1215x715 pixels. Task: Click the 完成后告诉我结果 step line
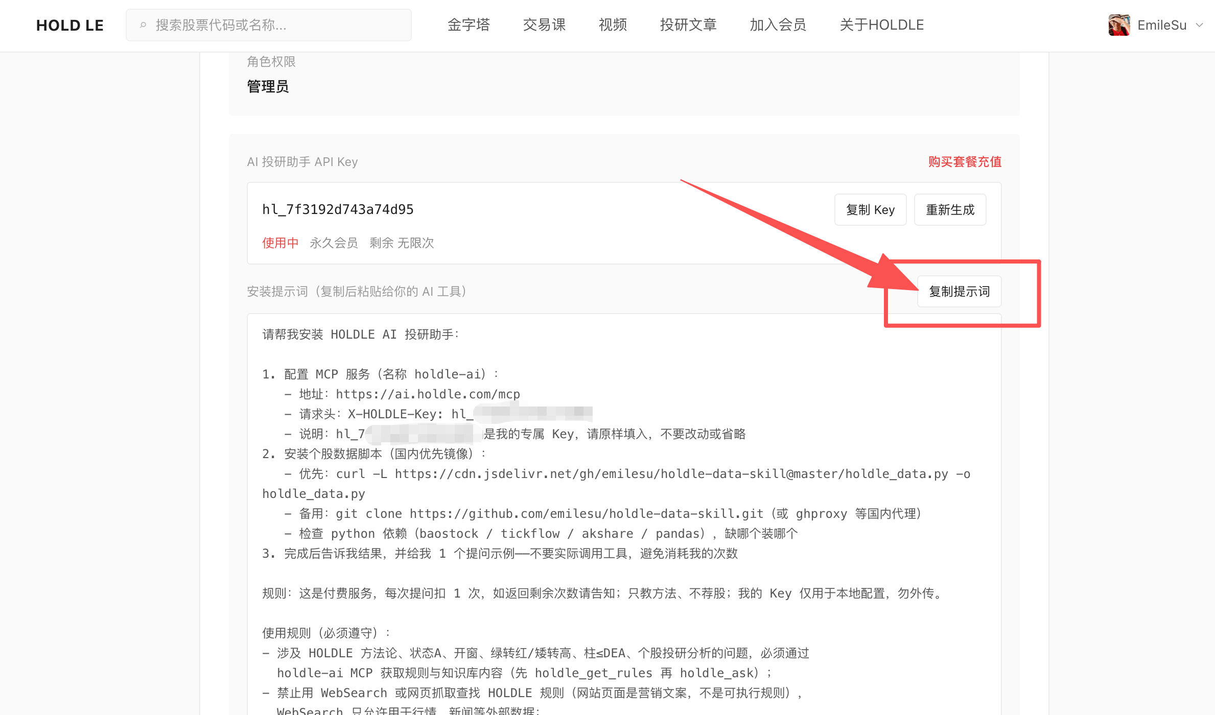500,554
